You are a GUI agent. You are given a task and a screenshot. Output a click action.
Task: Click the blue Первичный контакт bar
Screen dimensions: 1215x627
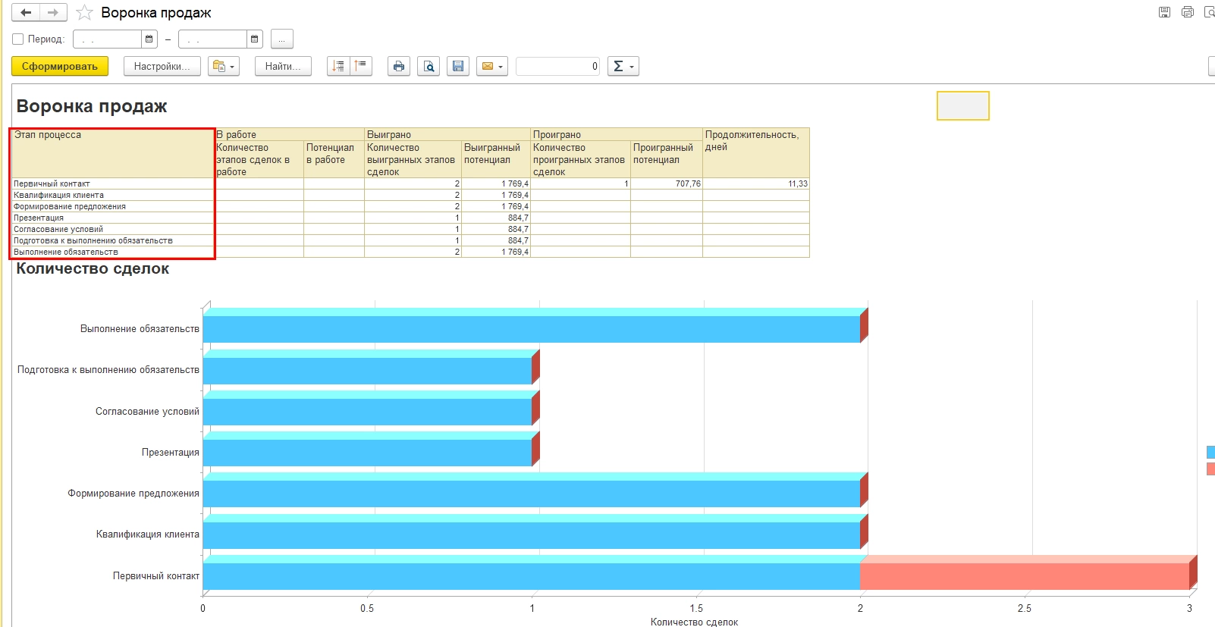click(531, 576)
